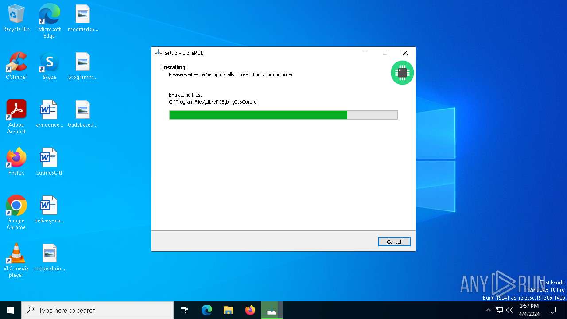This screenshot has width=567, height=319.
Task: Select the tradebased... image file
Action: [83, 114]
